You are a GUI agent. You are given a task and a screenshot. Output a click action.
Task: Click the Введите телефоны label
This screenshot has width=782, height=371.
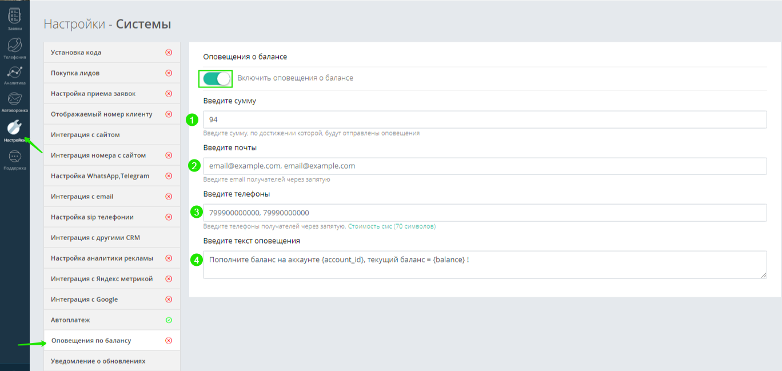pos(237,194)
